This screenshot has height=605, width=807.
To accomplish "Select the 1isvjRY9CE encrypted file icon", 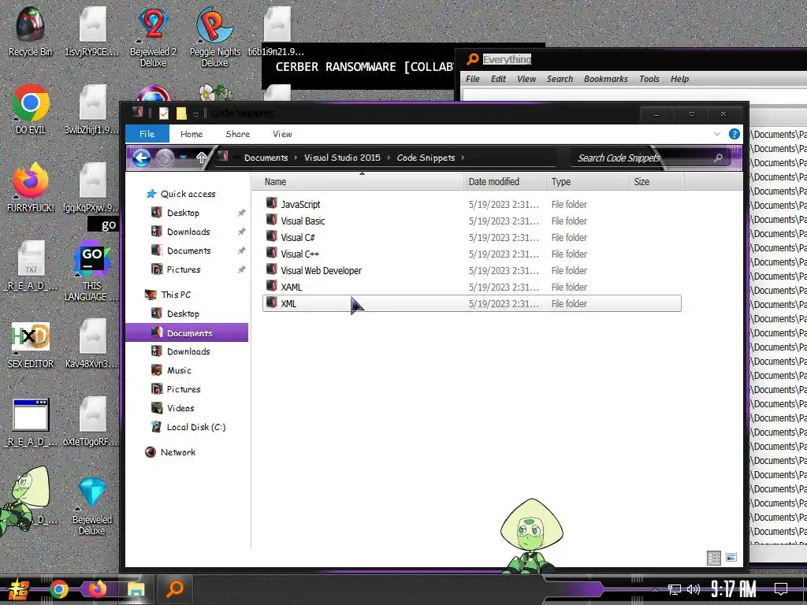I will [92, 31].
